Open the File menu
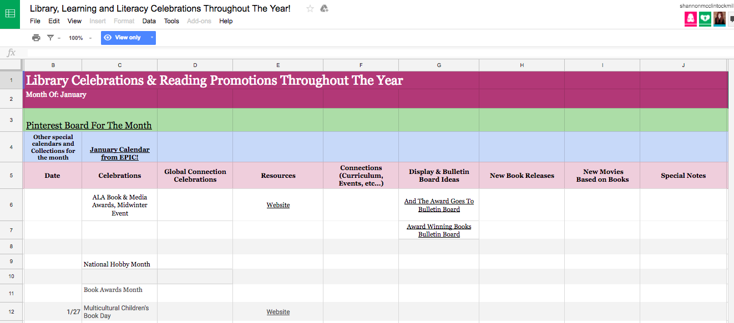The height and width of the screenshot is (323, 734). [x=35, y=21]
